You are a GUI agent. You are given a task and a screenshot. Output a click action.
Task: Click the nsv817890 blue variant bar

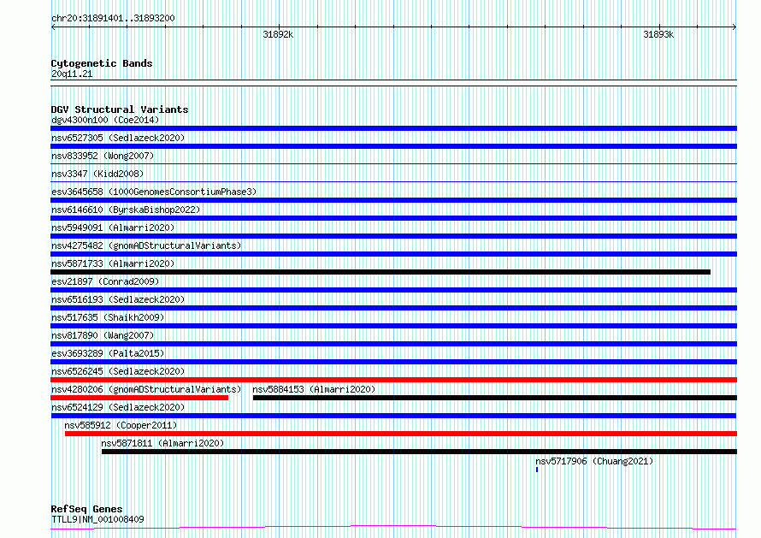pyautogui.click(x=393, y=344)
